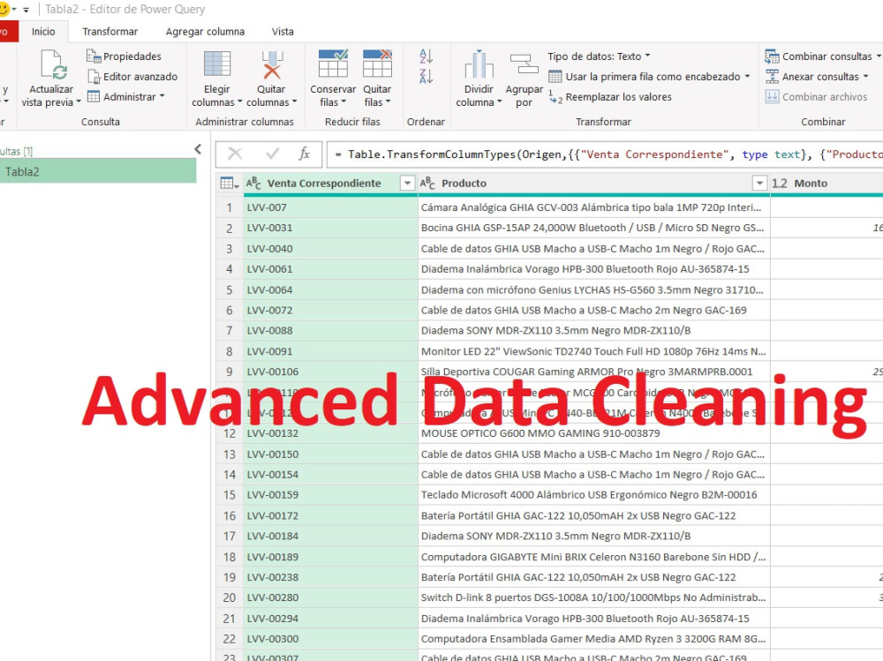Click the Agrupar por icon
Image resolution: width=883 pixels, height=661 pixels.
(524, 64)
